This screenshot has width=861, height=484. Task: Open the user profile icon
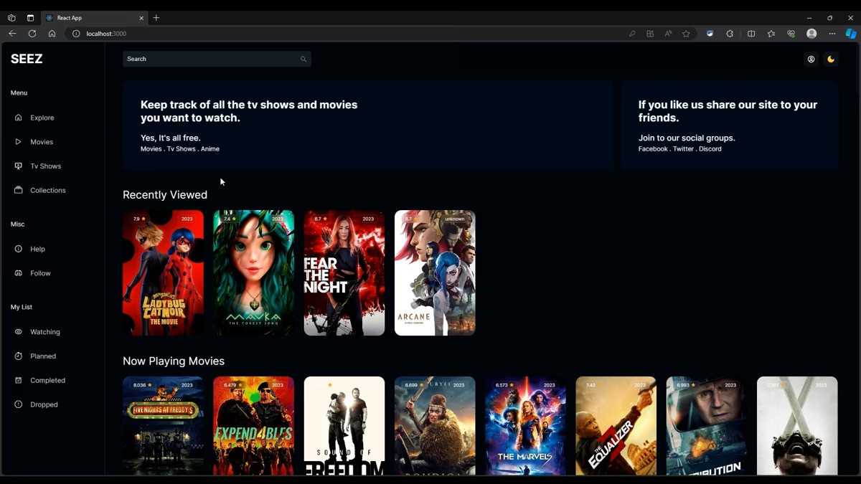click(x=811, y=60)
